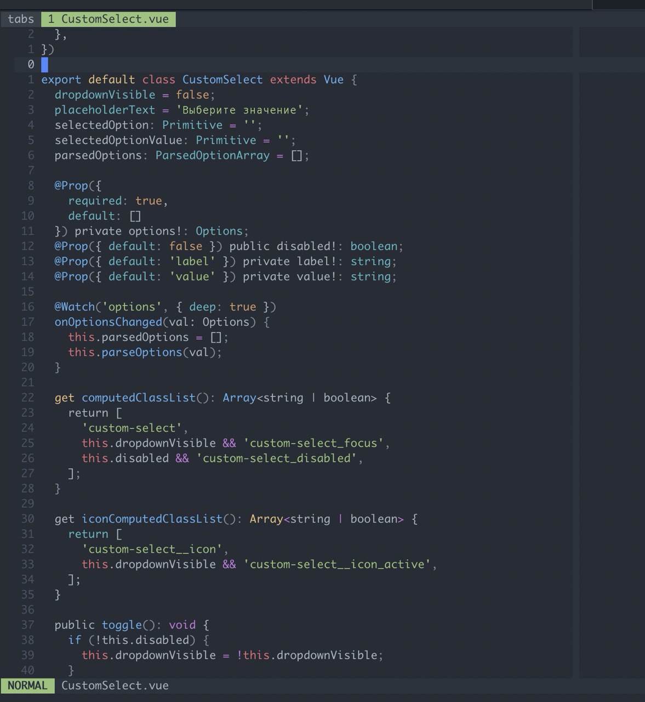Select the CustomSelect.vue tab

(109, 19)
